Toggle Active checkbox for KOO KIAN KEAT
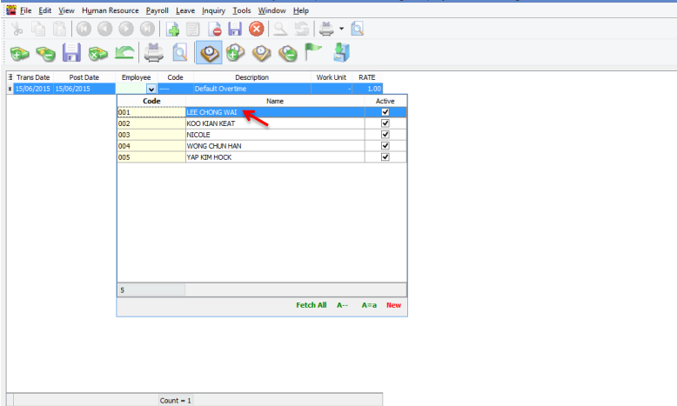 (385, 123)
